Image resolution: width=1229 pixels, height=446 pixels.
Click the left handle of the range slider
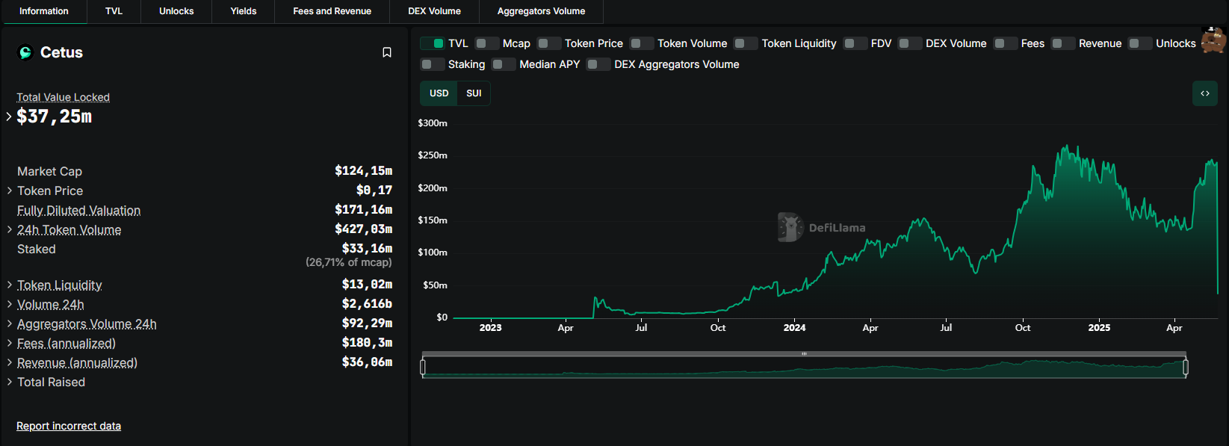(x=423, y=367)
